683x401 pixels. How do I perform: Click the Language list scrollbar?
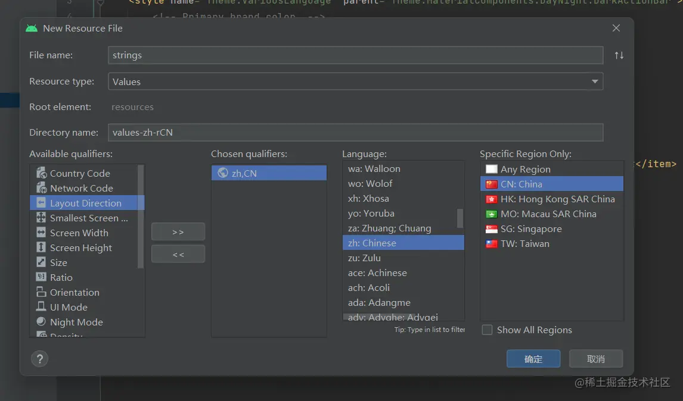pyautogui.click(x=460, y=218)
